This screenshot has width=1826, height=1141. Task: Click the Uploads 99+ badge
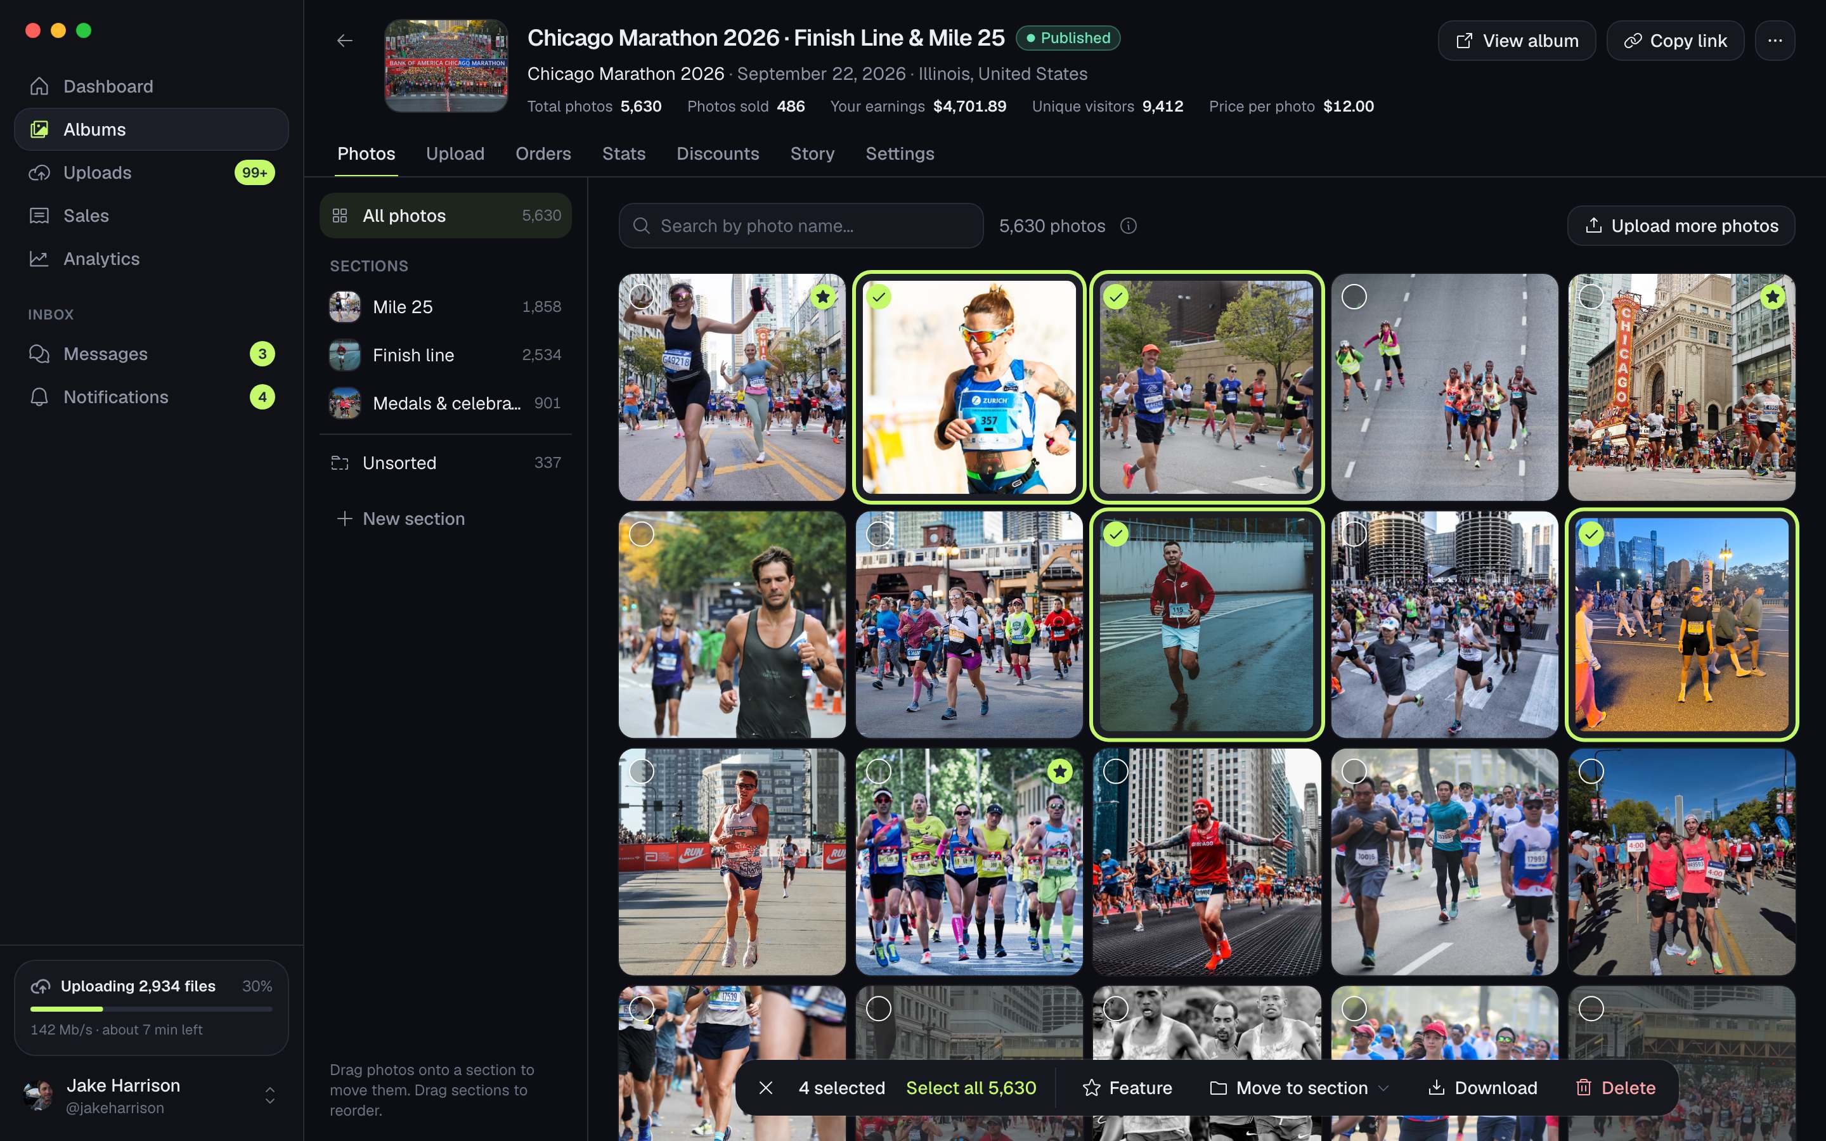(254, 173)
